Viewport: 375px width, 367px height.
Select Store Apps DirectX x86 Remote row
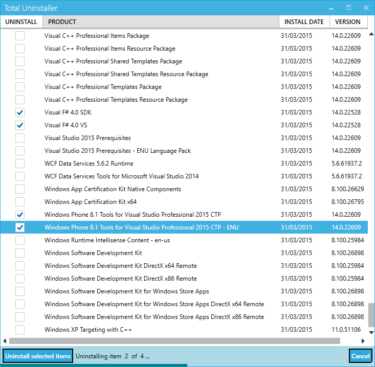coord(184,317)
